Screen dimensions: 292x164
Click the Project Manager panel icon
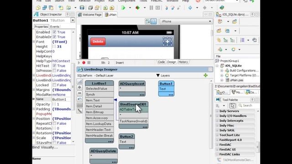pyautogui.click(x=218, y=15)
